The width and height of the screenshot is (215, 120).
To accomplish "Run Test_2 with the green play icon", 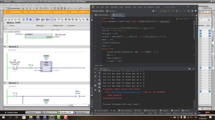I will [x=173, y=11].
